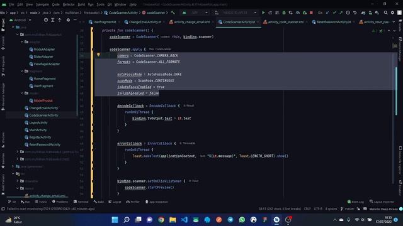Open MainActivity in project tree
Image resolution: width=403 pixels, height=226 pixels.
38,130
